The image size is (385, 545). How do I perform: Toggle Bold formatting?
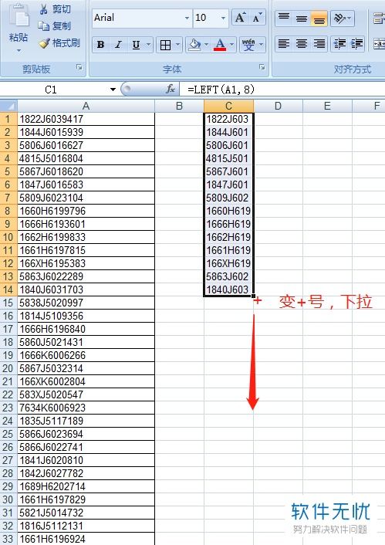[x=101, y=45]
